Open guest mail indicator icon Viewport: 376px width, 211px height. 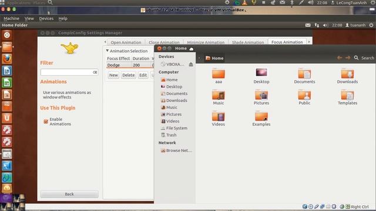pos(308,25)
